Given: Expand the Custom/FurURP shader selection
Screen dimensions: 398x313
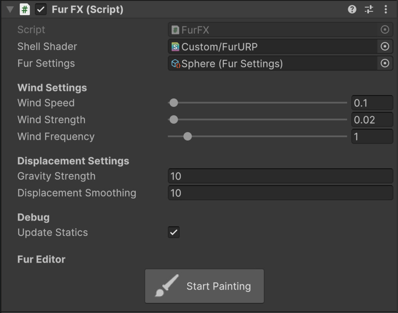Looking at the screenshot, I should [x=385, y=46].
